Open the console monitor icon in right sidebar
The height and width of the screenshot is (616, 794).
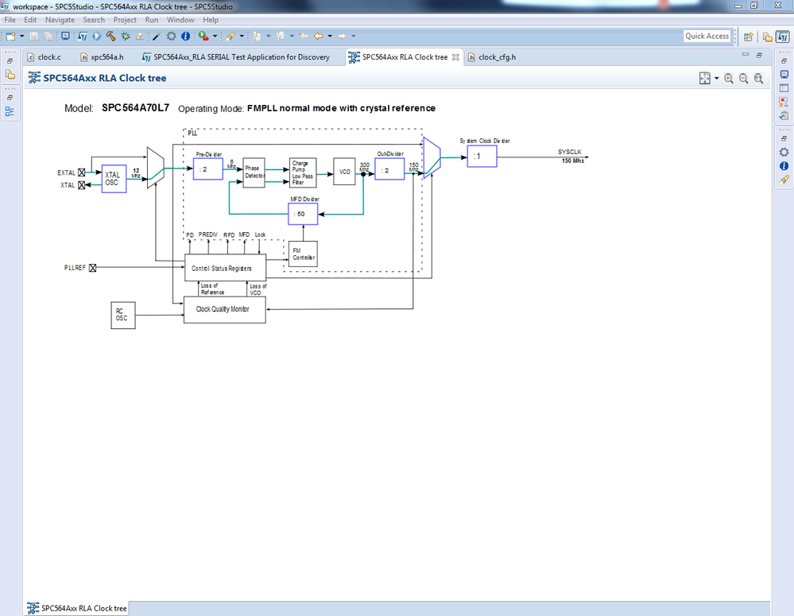tap(784, 74)
